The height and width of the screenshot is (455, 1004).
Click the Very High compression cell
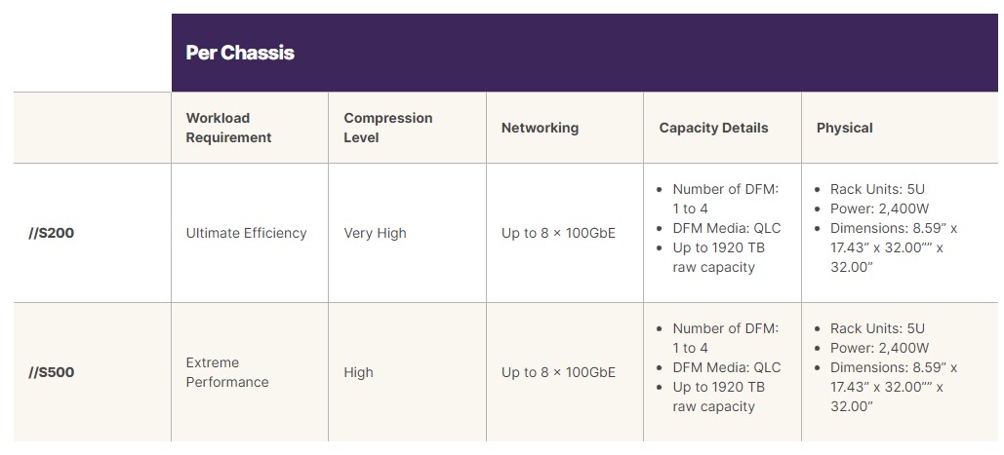point(375,233)
